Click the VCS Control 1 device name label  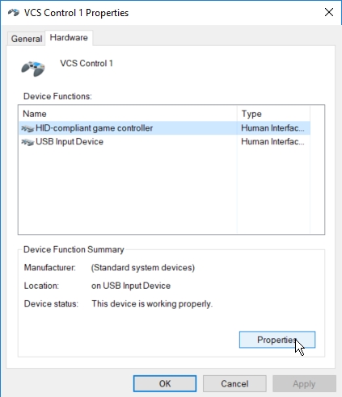pos(87,64)
